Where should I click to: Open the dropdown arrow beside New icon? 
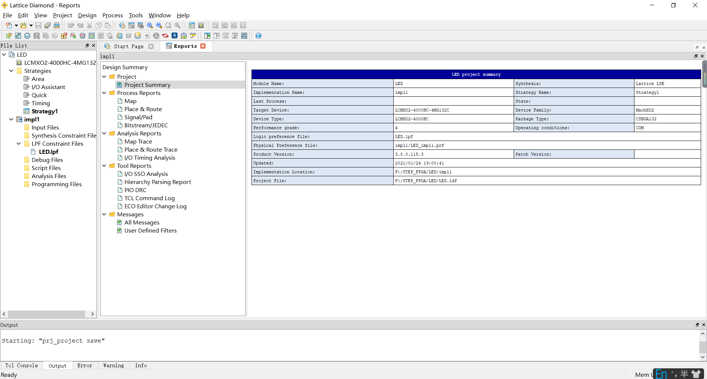tap(16, 25)
